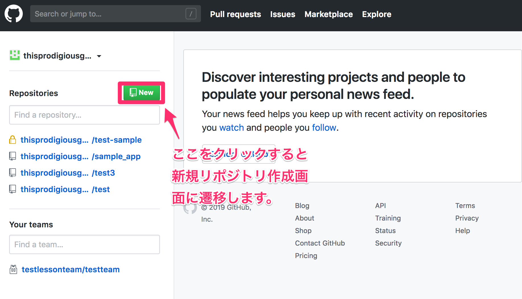
Task: Click the GitHub Octocat logo
Action: 14,14
